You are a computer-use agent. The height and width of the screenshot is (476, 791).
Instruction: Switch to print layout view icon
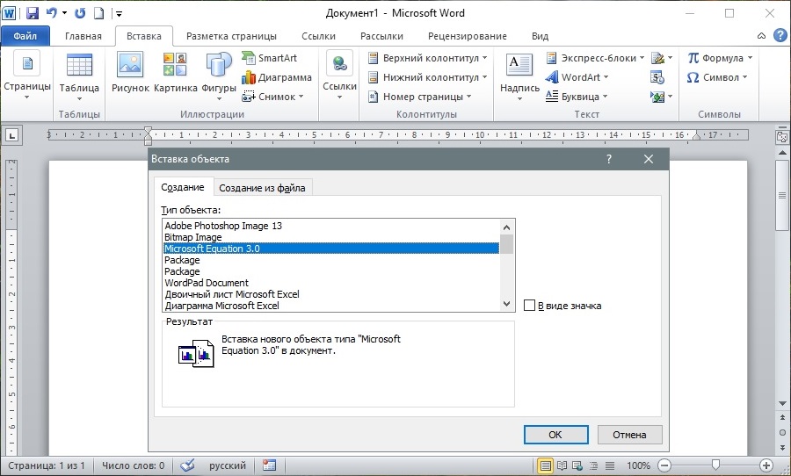click(x=545, y=465)
